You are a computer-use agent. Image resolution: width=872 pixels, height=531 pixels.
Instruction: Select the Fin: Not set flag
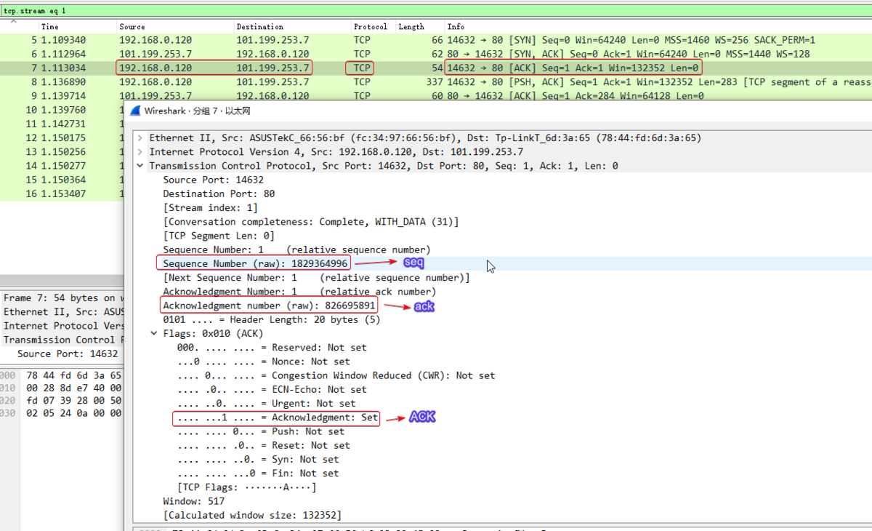coord(257,474)
